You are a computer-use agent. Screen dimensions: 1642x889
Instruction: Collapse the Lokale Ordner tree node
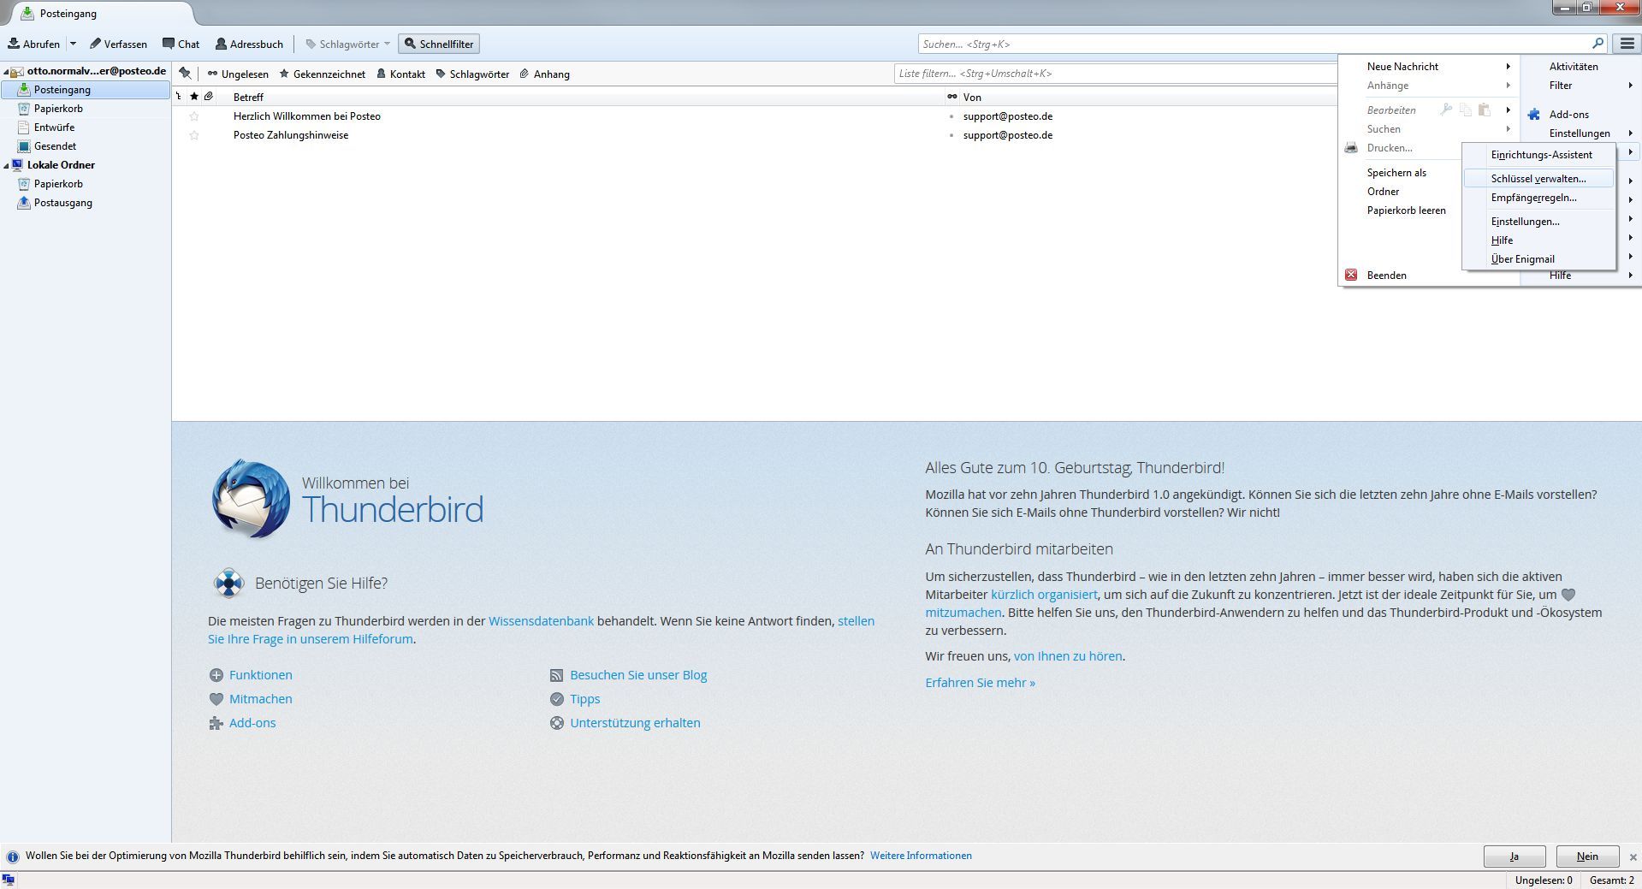pyautogui.click(x=7, y=165)
